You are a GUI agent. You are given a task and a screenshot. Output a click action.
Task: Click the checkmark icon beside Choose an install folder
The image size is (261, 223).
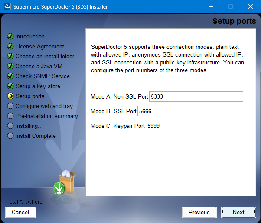point(10,57)
